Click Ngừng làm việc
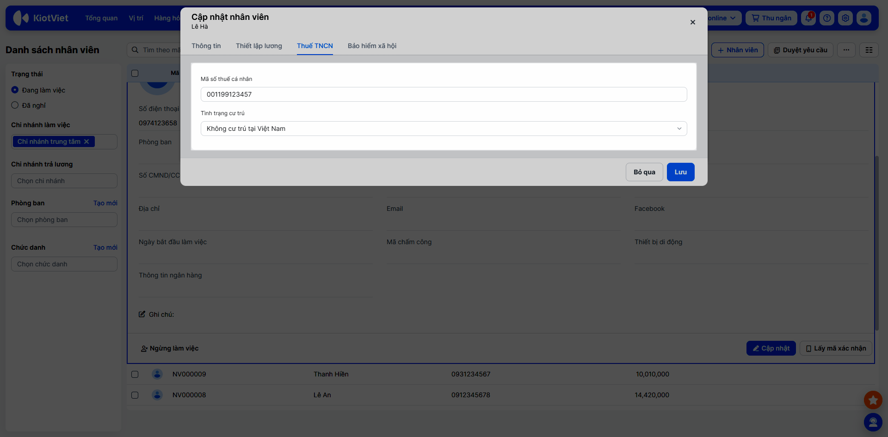This screenshot has height=437, width=888. (170, 348)
